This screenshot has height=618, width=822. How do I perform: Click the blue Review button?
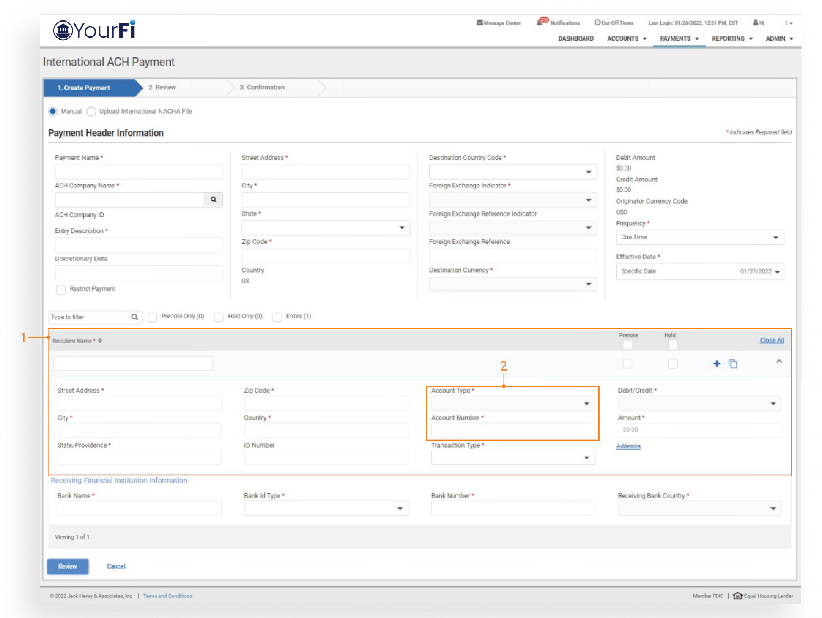(68, 566)
